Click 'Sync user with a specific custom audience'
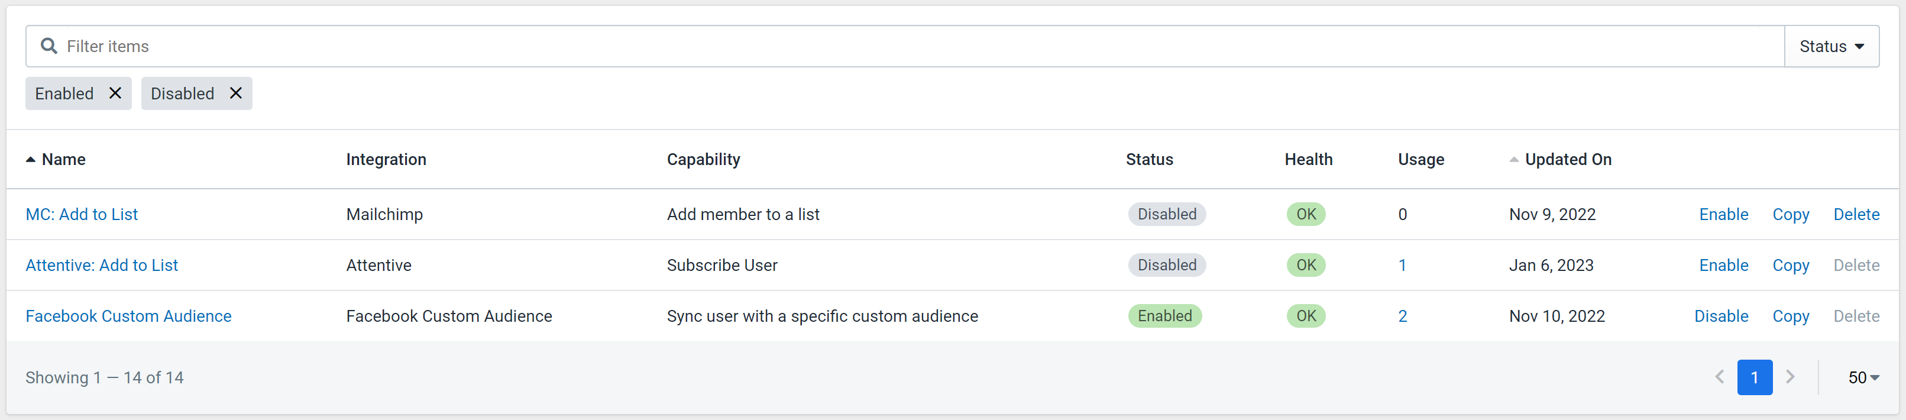This screenshot has width=1906, height=420. (822, 316)
